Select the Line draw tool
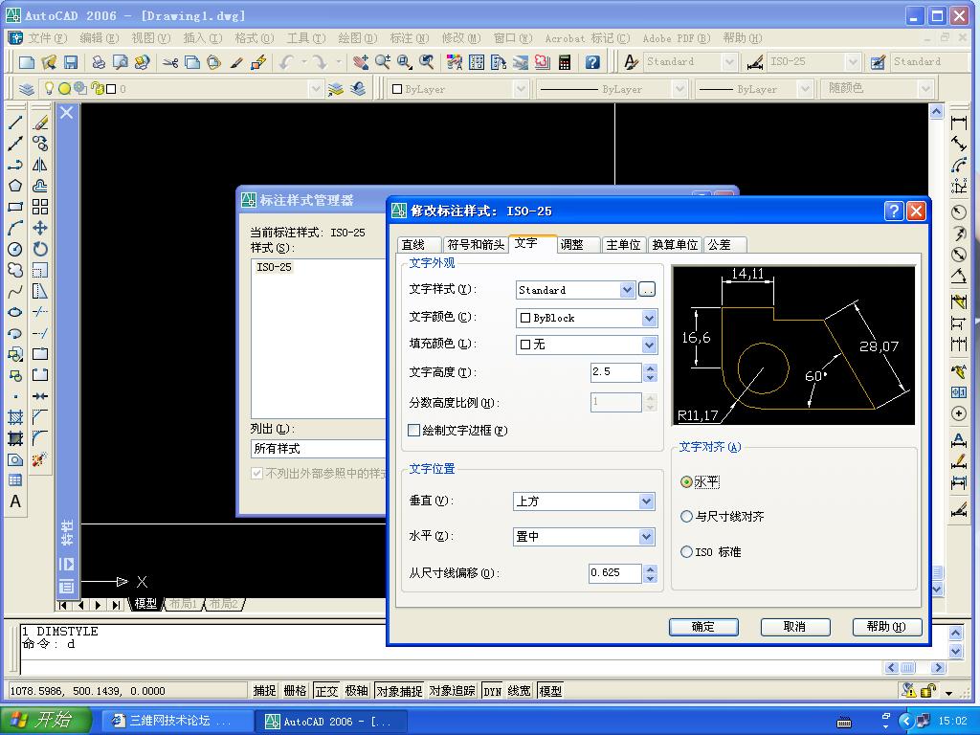The height and width of the screenshot is (735, 980). [15, 122]
